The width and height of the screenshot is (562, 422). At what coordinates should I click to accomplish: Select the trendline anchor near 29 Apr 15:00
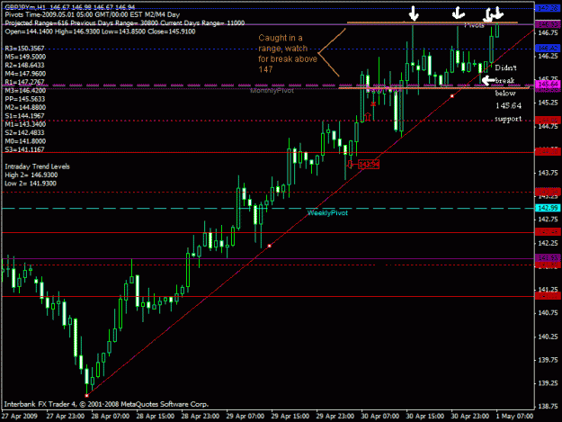(x=270, y=246)
